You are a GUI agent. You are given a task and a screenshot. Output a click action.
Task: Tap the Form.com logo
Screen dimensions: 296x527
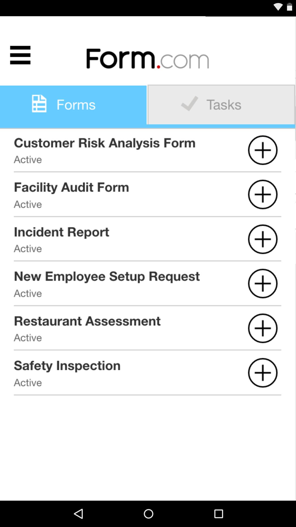[x=148, y=58]
